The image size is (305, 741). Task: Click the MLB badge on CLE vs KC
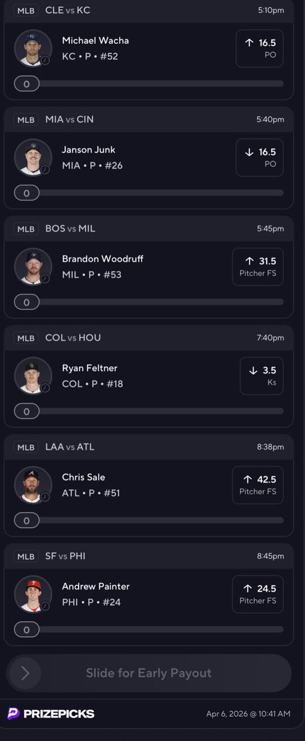click(27, 10)
